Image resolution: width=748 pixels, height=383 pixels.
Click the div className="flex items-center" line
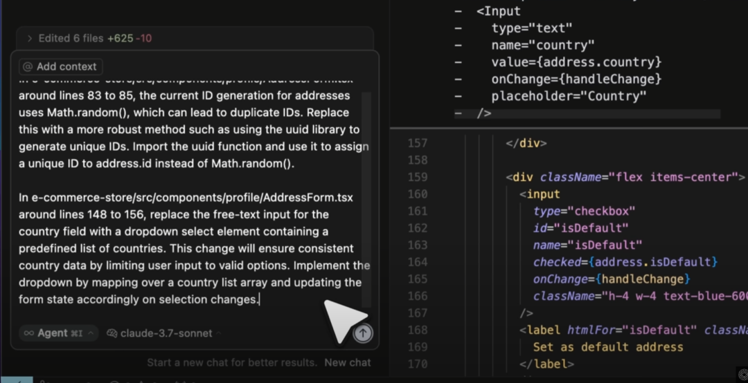(625, 177)
